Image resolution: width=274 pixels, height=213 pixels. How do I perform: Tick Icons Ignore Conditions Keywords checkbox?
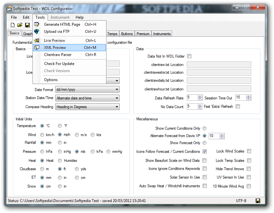[x=205, y=168]
